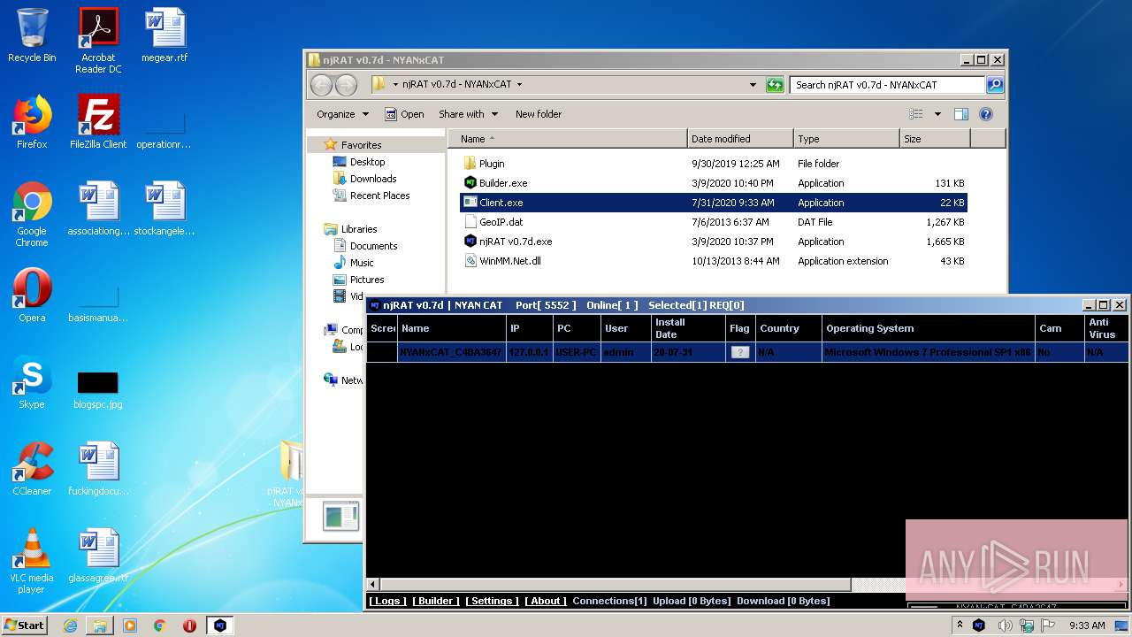Open the Builder link in njRAT

[436, 601]
